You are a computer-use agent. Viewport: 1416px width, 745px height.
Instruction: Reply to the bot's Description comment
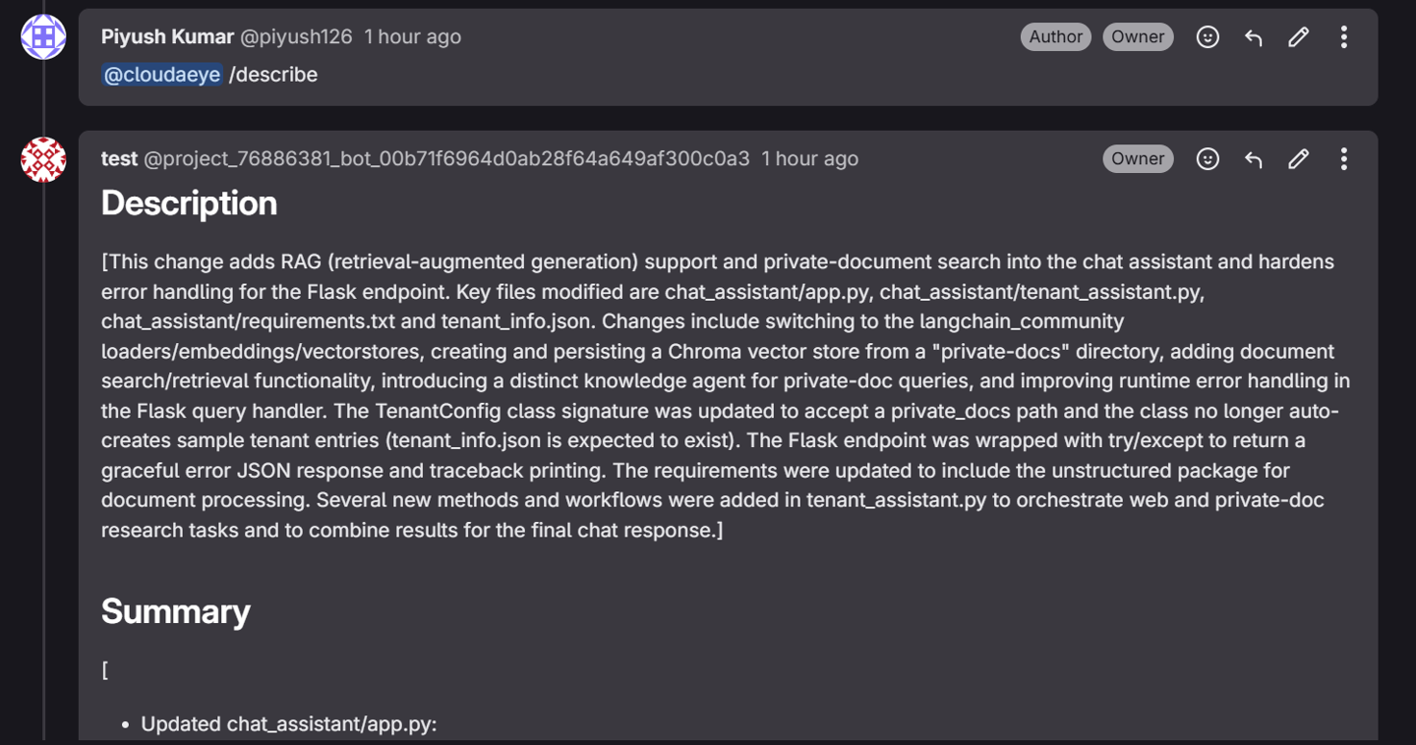tap(1253, 158)
